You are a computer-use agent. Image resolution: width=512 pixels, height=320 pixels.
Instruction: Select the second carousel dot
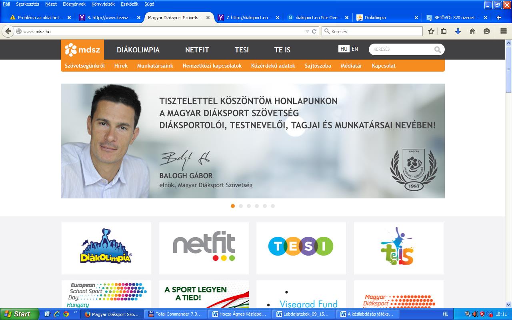tap(241, 206)
